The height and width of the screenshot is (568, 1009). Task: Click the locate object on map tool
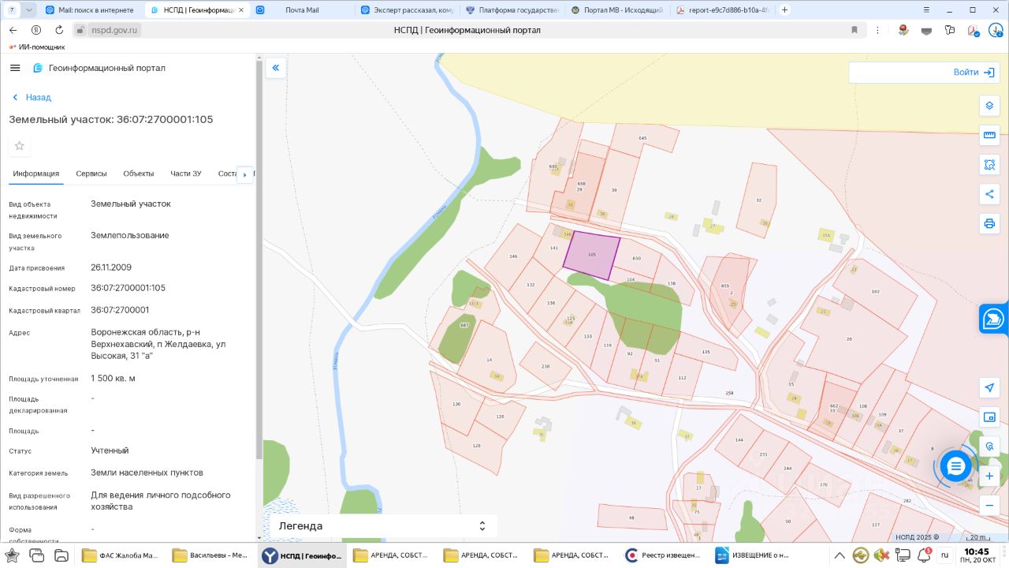[x=989, y=447]
